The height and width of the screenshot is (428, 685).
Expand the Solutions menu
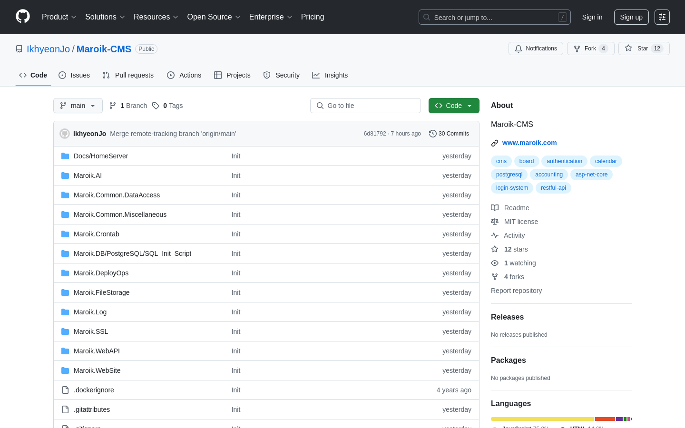click(105, 17)
